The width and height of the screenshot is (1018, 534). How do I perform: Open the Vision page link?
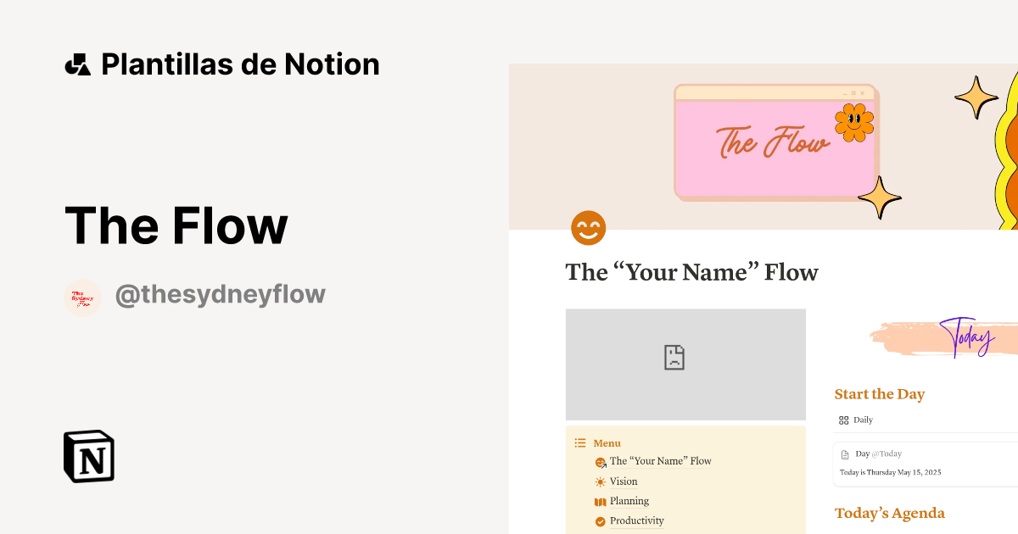[x=624, y=481]
